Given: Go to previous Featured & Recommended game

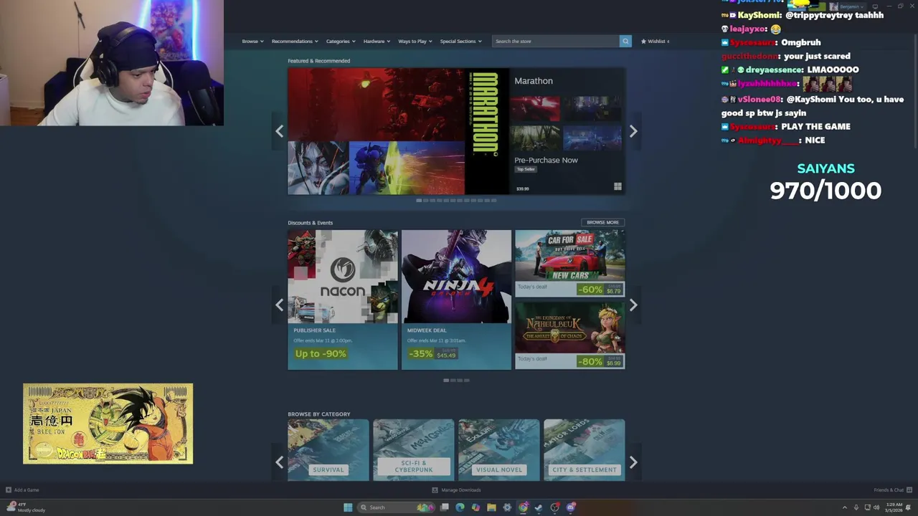Looking at the screenshot, I should (279, 131).
